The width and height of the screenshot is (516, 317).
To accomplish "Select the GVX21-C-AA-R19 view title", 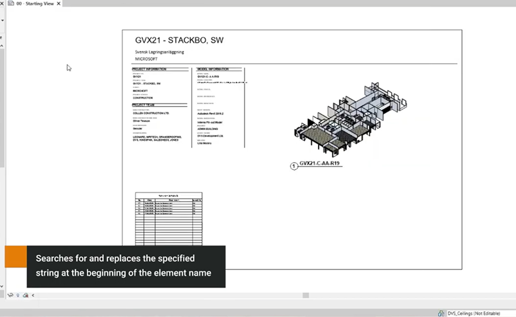I will coord(319,164).
